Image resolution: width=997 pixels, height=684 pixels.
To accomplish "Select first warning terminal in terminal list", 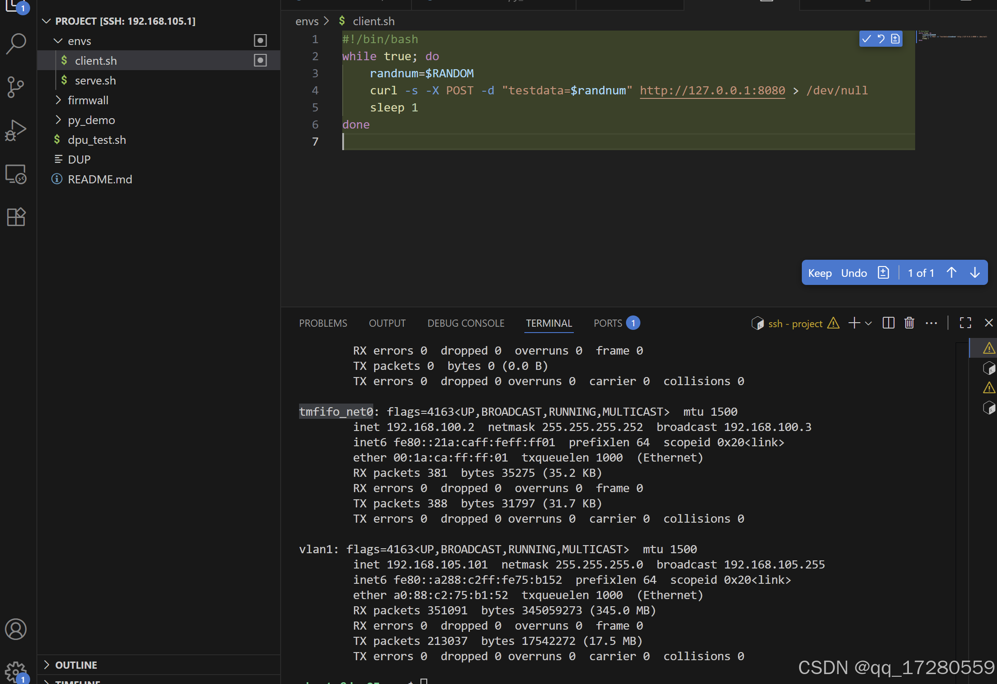I will [989, 348].
